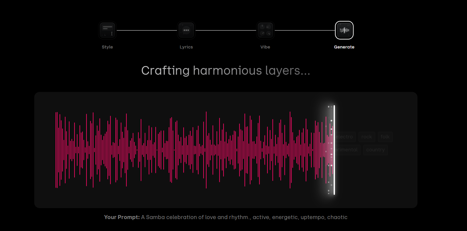
Task: Pick the country genre tag
Action: 376,150
